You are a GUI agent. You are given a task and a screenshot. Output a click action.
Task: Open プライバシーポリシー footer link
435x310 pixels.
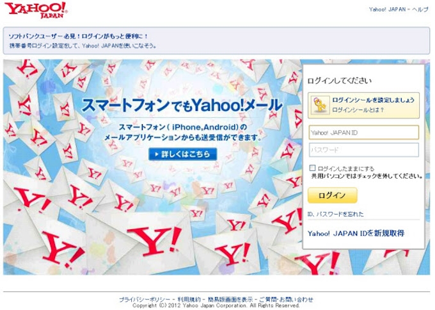point(145,300)
